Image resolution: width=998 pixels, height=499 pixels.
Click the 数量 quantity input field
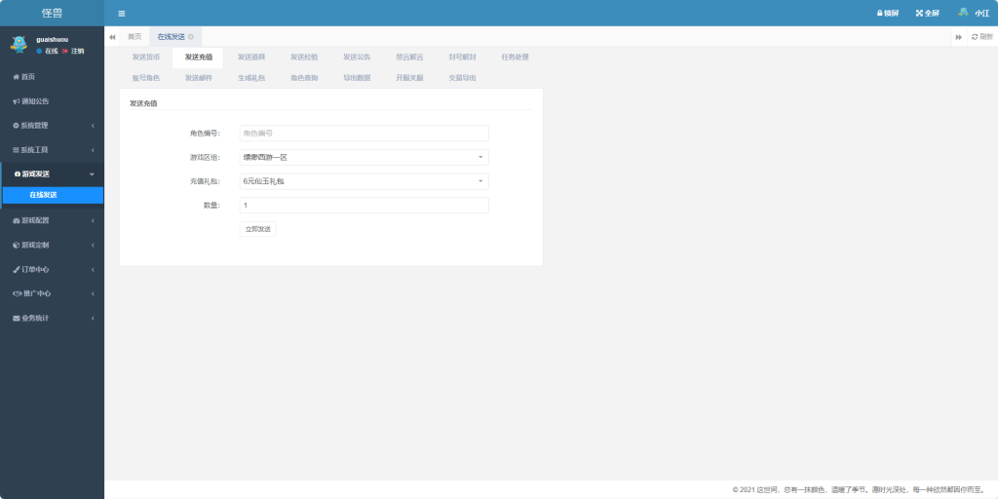coord(365,205)
